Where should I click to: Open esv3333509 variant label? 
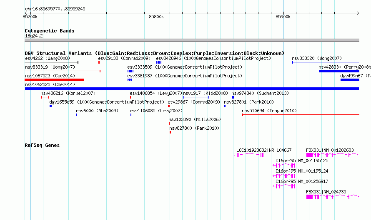[x=185, y=67]
